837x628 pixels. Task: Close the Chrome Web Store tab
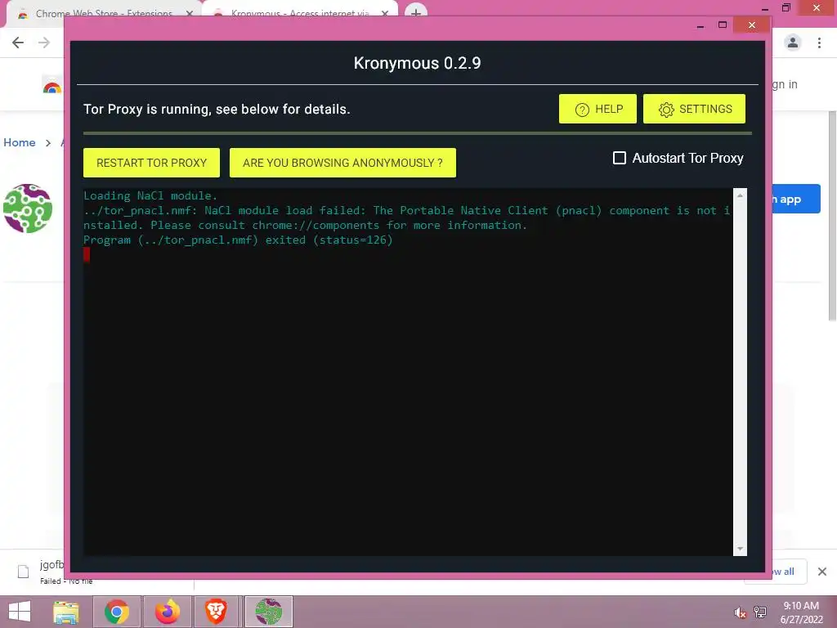coord(189,13)
